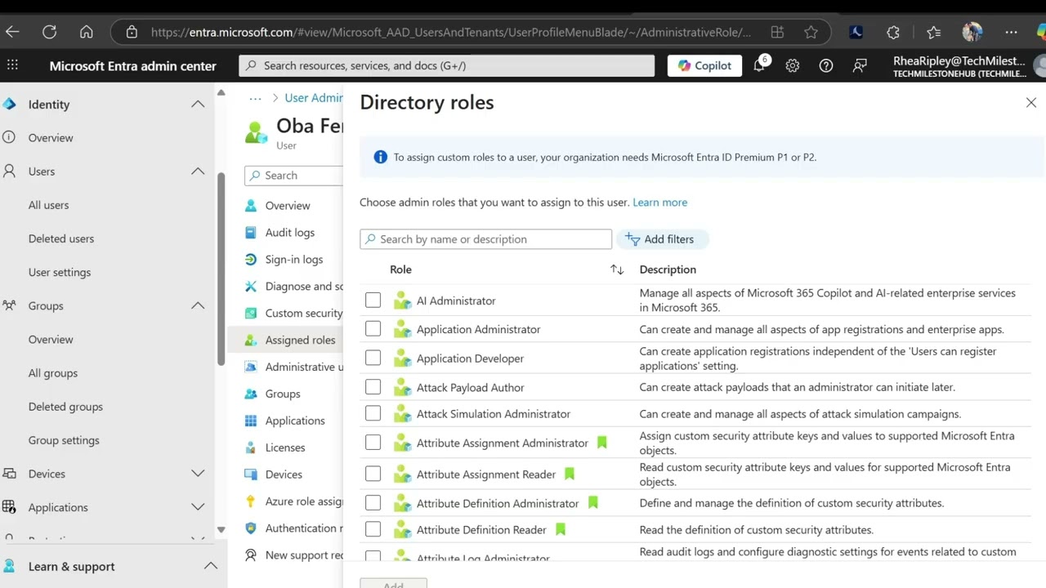Open All groups in sidebar
Viewport: 1046px width, 588px height.
coord(53,372)
